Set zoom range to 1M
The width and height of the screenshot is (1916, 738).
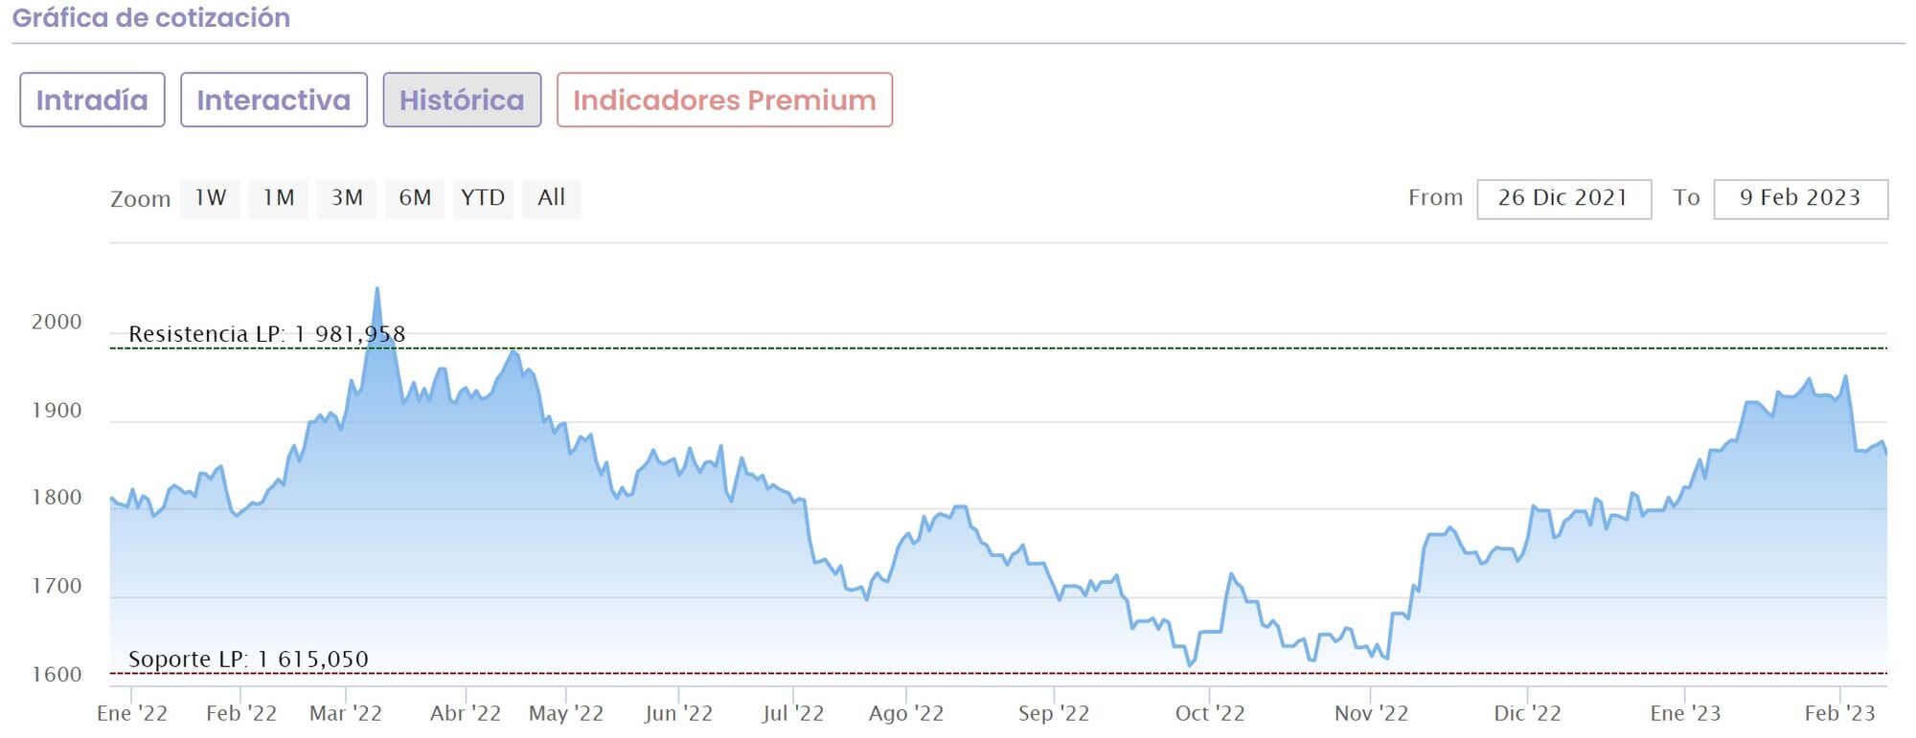(x=278, y=198)
